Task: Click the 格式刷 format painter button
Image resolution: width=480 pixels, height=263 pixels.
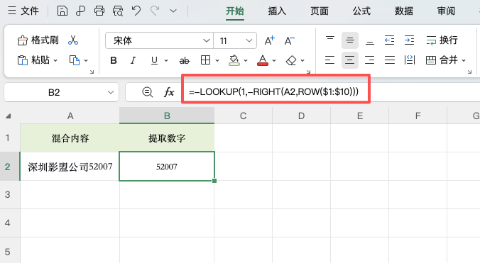Action: click(x=38, y=40)
